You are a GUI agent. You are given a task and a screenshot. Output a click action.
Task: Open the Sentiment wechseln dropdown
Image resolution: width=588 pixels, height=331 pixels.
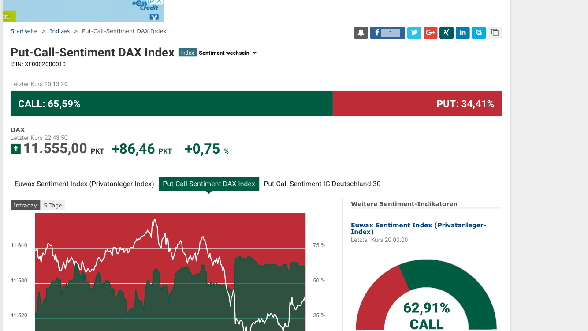coord(227,53)
